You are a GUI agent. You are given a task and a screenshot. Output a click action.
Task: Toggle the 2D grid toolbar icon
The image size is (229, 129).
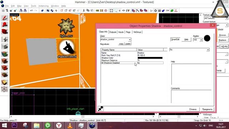3,10
